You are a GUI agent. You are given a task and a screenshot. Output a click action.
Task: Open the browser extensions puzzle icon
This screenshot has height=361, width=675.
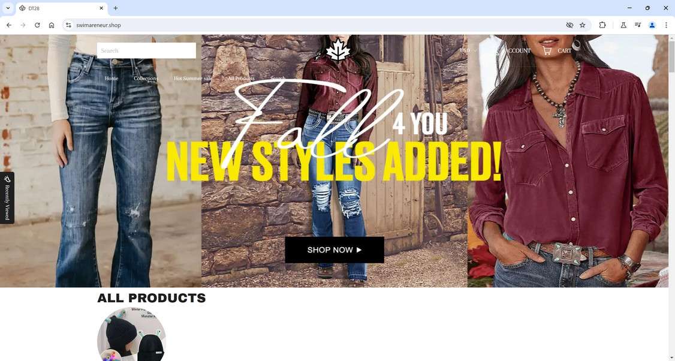point(602,25)
